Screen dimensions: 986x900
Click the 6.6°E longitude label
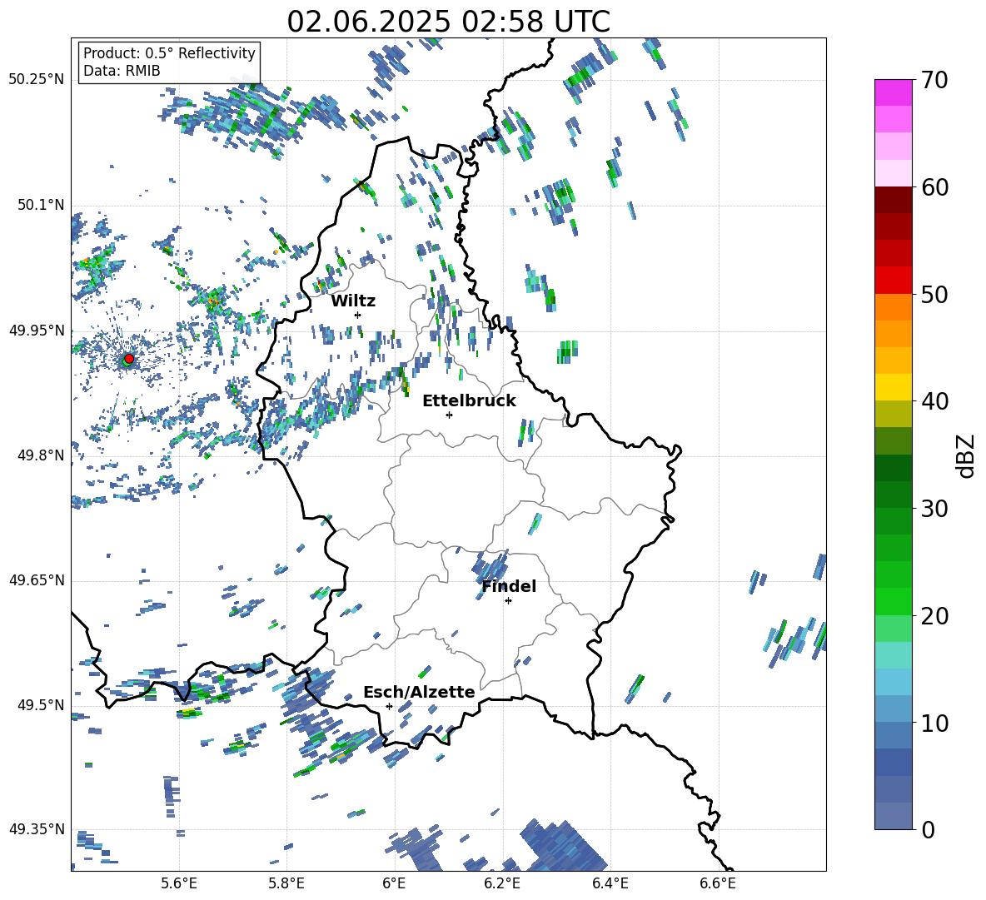[x=718, y=883]
